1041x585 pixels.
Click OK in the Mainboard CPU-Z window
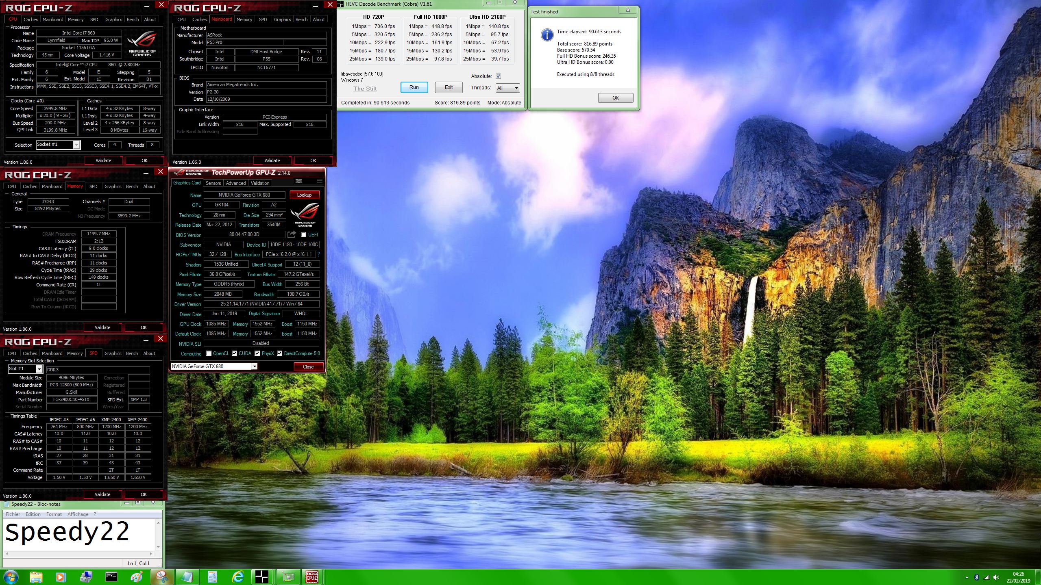[313, 160]
